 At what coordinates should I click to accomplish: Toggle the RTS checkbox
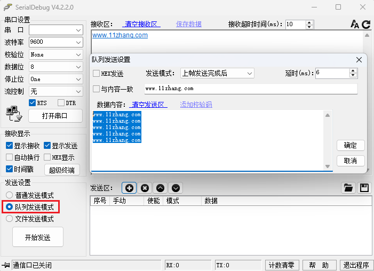[x=32, y=103]
